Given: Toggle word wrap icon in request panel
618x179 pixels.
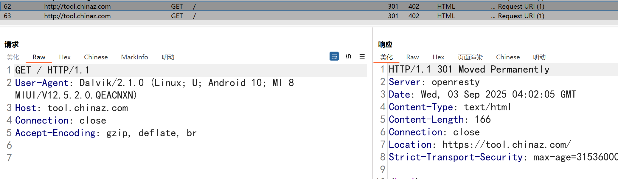Looking at the screenshot, I should [334, 56].
